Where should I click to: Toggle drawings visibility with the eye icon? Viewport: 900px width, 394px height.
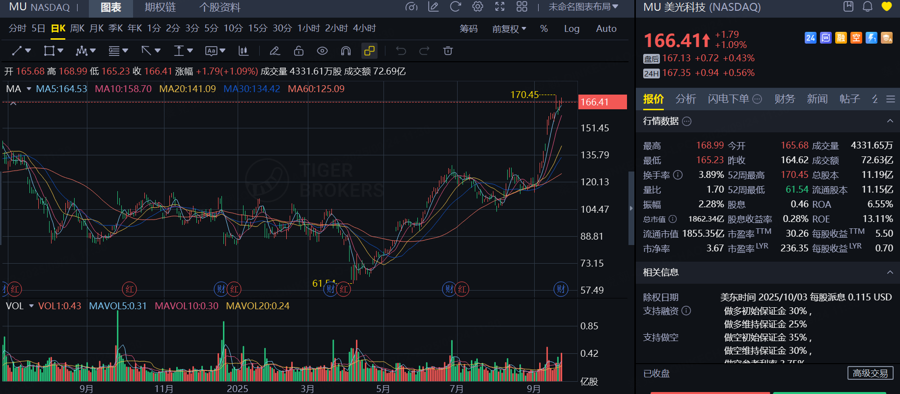(322, 51)
